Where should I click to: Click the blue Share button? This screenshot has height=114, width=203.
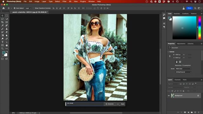click(189, 8)
